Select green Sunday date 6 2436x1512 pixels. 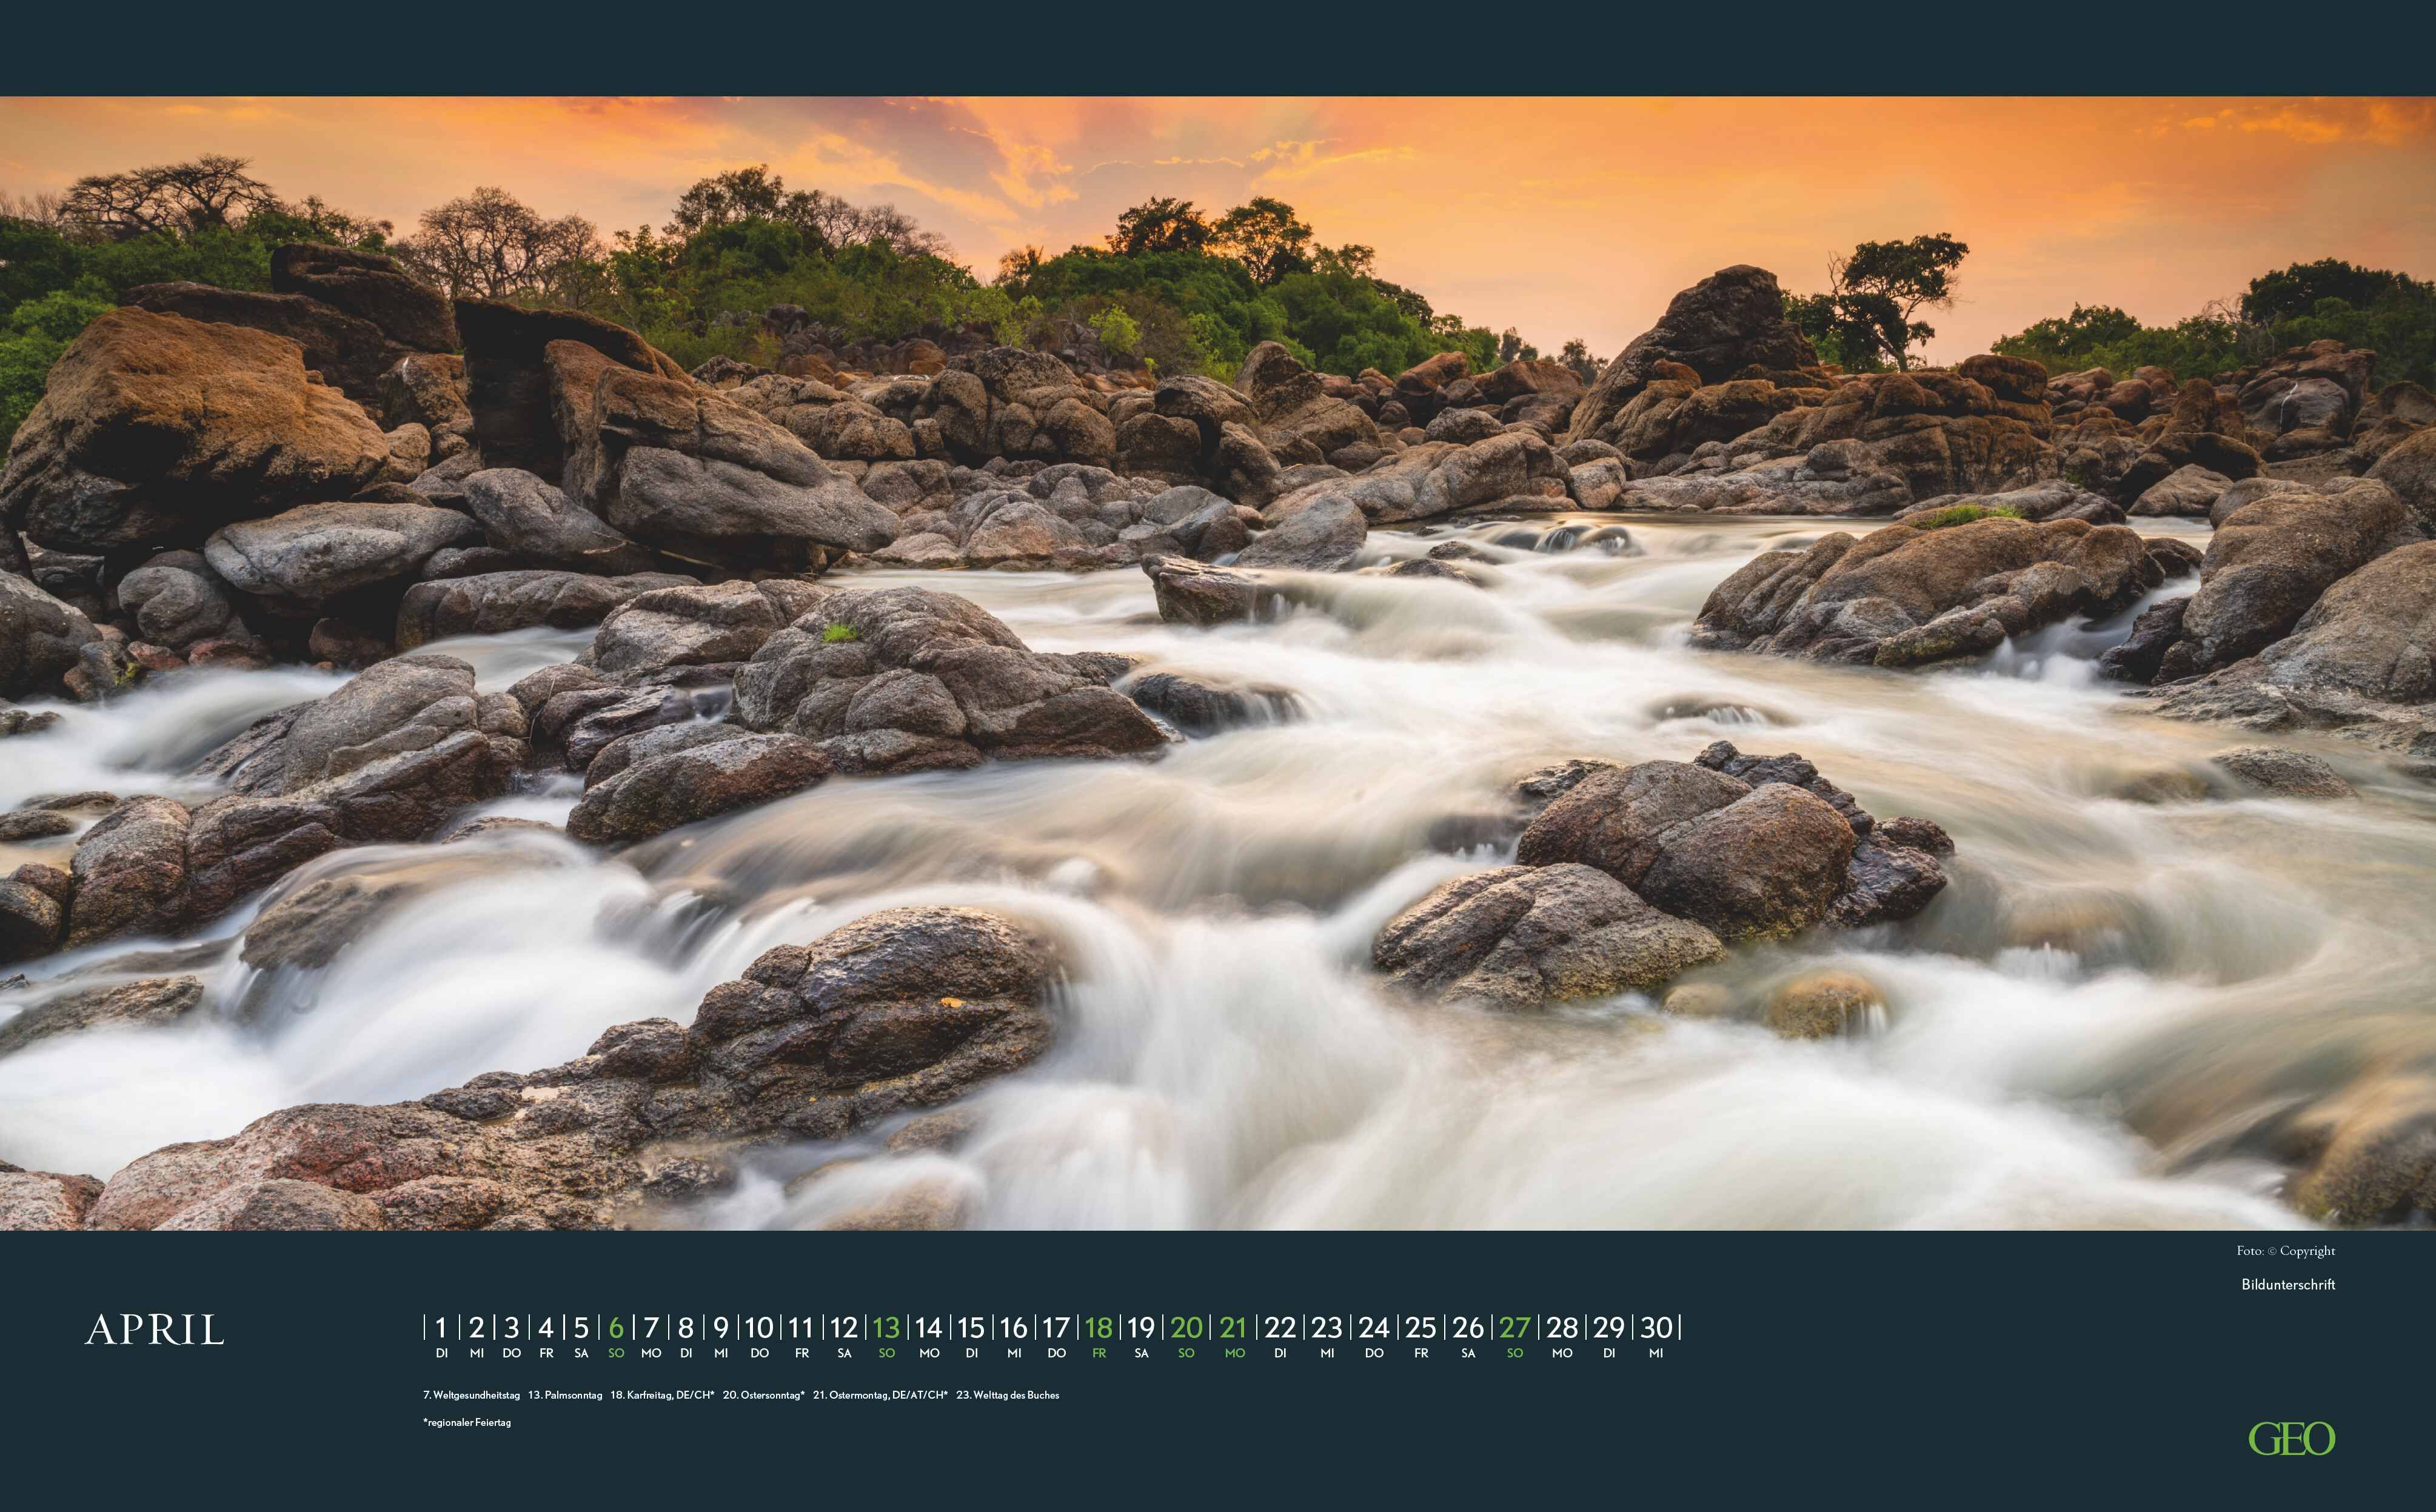coord(616,1328)
